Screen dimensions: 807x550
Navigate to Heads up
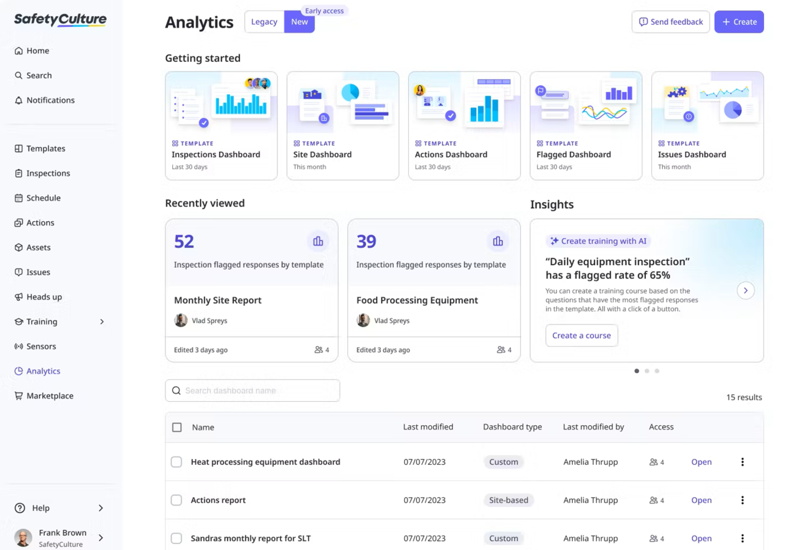(44, 297)
